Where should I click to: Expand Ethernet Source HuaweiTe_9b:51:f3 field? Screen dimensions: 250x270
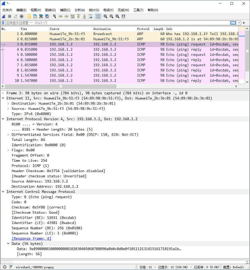pyautogui.click(x=8, y=109)
